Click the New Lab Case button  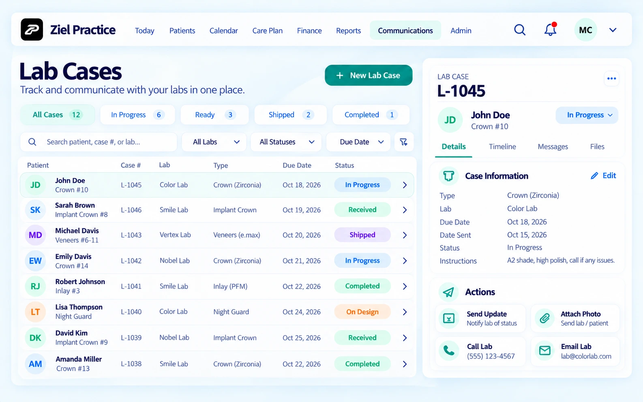coord(369,75)
